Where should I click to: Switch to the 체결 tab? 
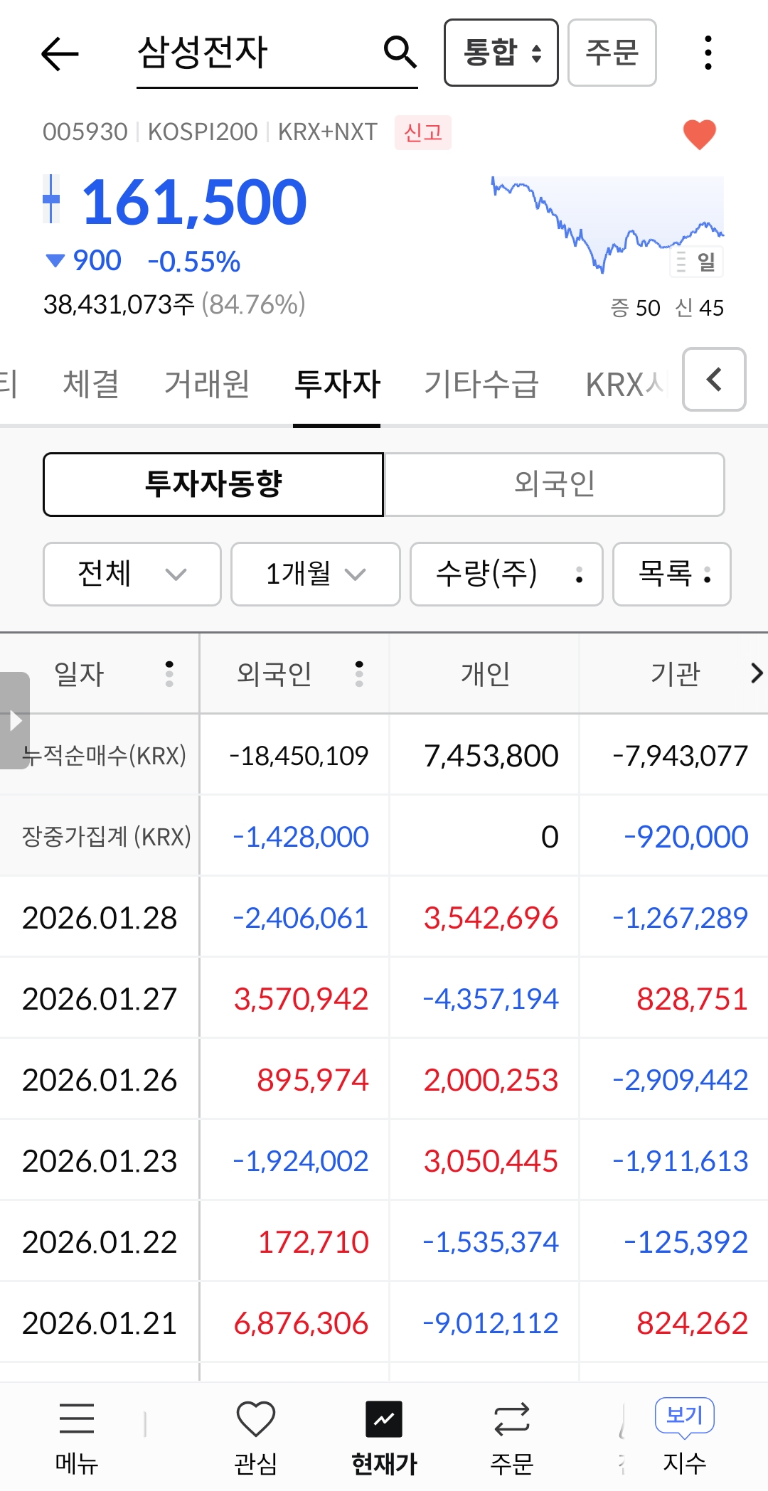[x=91, y=384]
